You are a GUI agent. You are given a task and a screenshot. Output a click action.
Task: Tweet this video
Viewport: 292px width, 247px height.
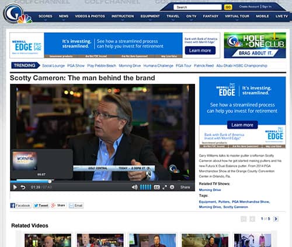pos(41,206)
